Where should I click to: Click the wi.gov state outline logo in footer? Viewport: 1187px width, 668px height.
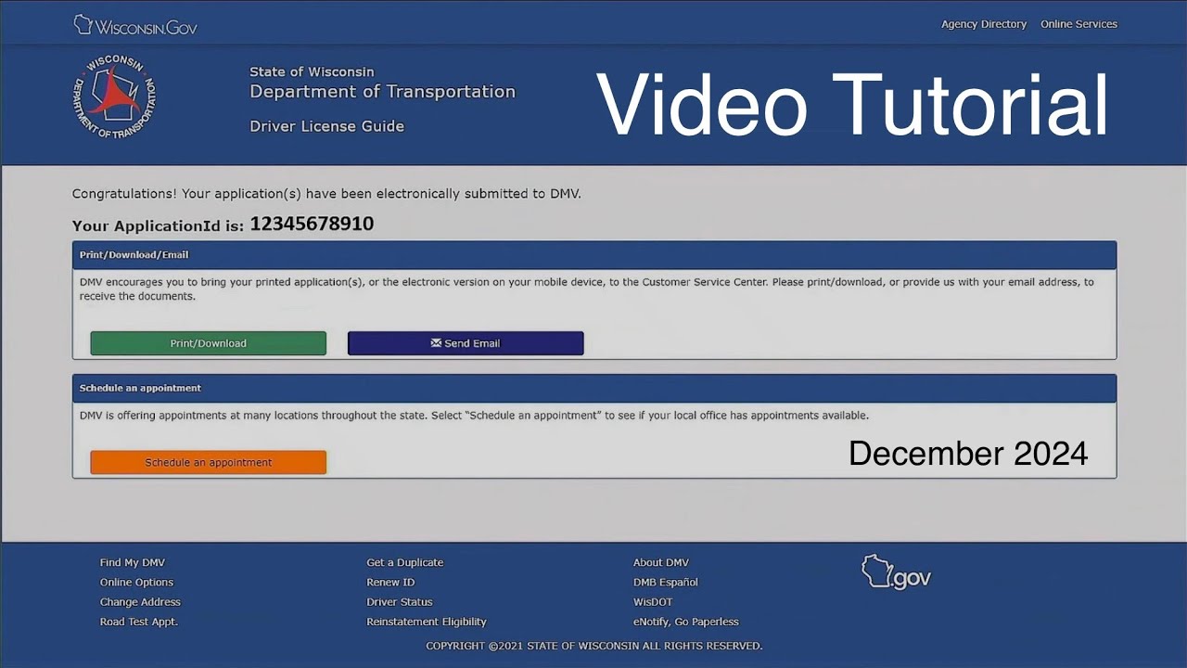pyautogui.click(x=896, y=572)
